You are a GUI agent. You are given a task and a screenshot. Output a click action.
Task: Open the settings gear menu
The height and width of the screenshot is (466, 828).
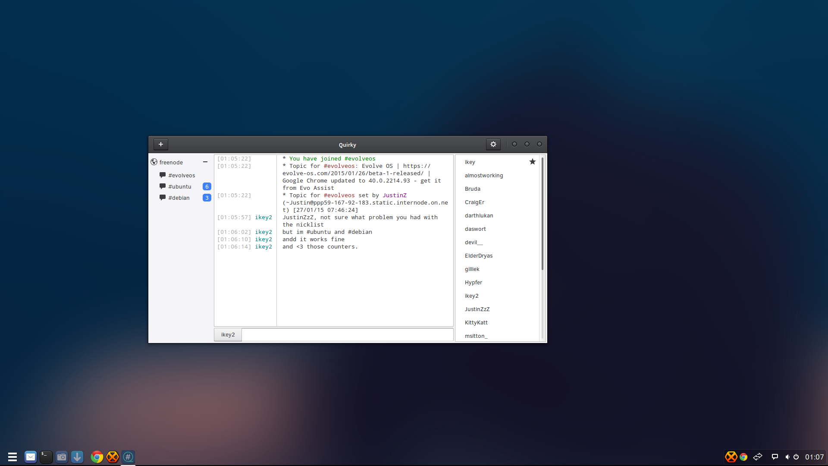[x=493, y=145]
